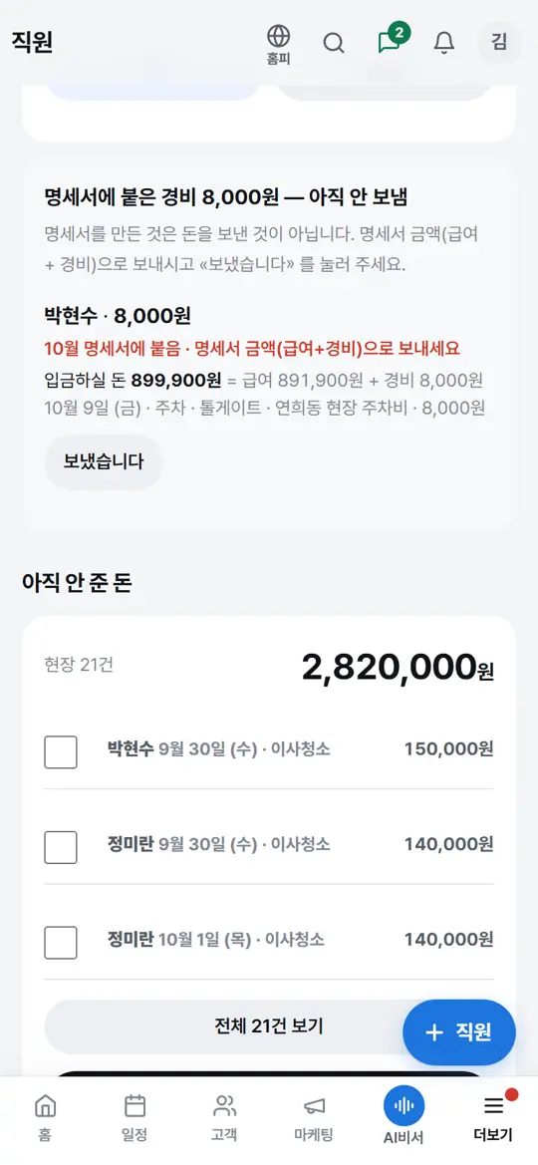Open the 홈피 globe icon
The image size is (538, 1165).
[279, 44]
